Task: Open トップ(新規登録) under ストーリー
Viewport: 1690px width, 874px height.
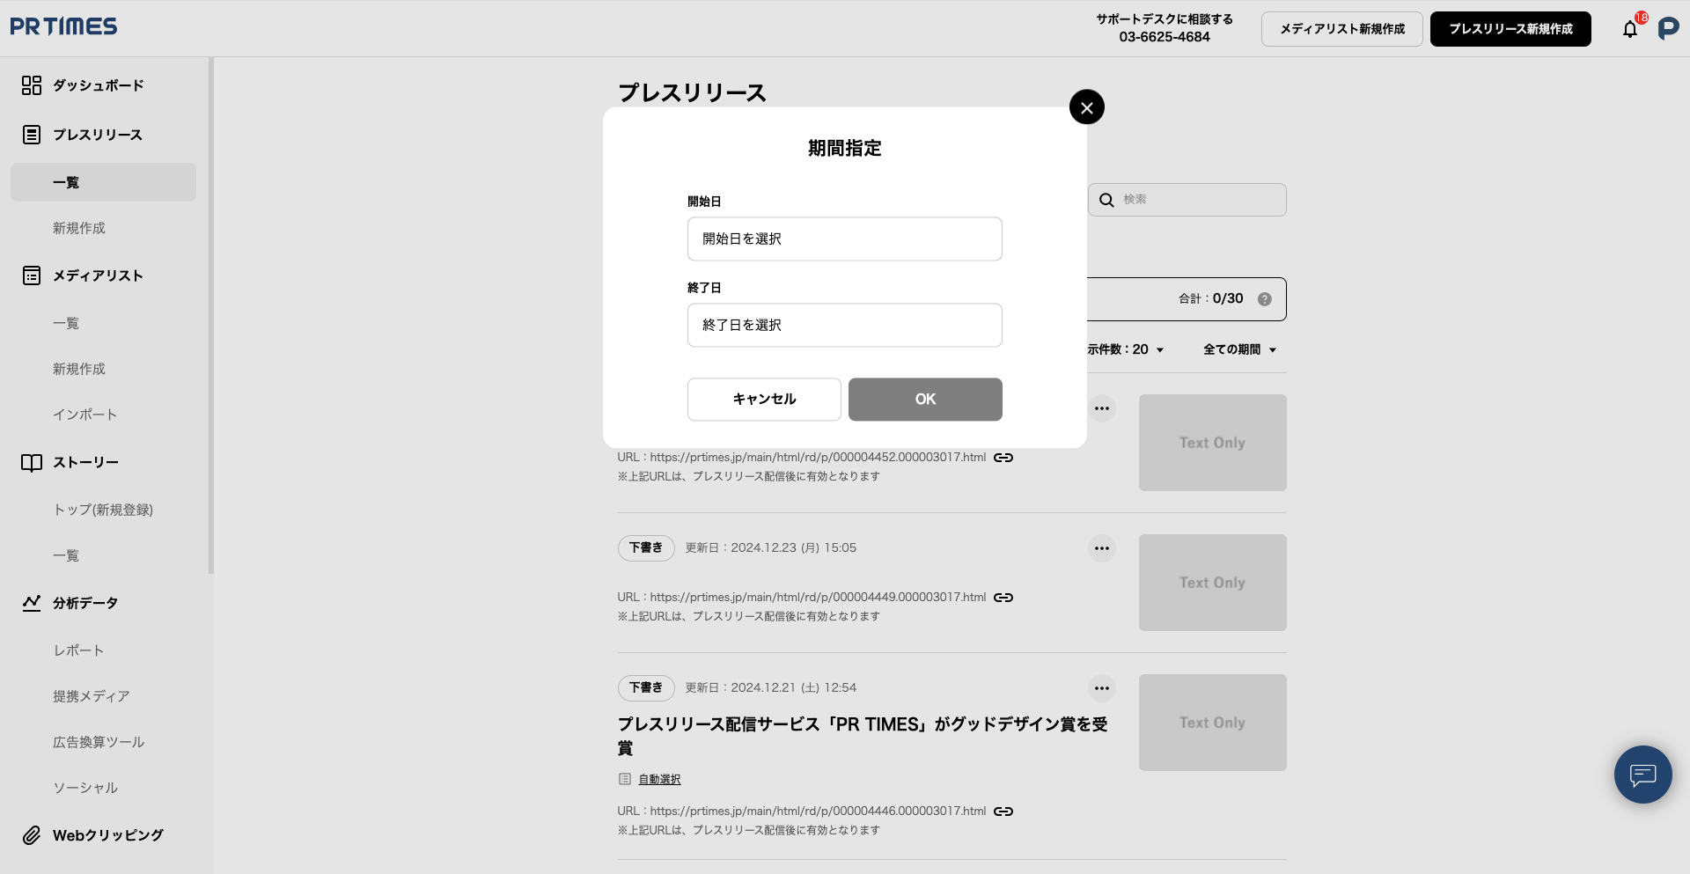Action: point(104,510)
